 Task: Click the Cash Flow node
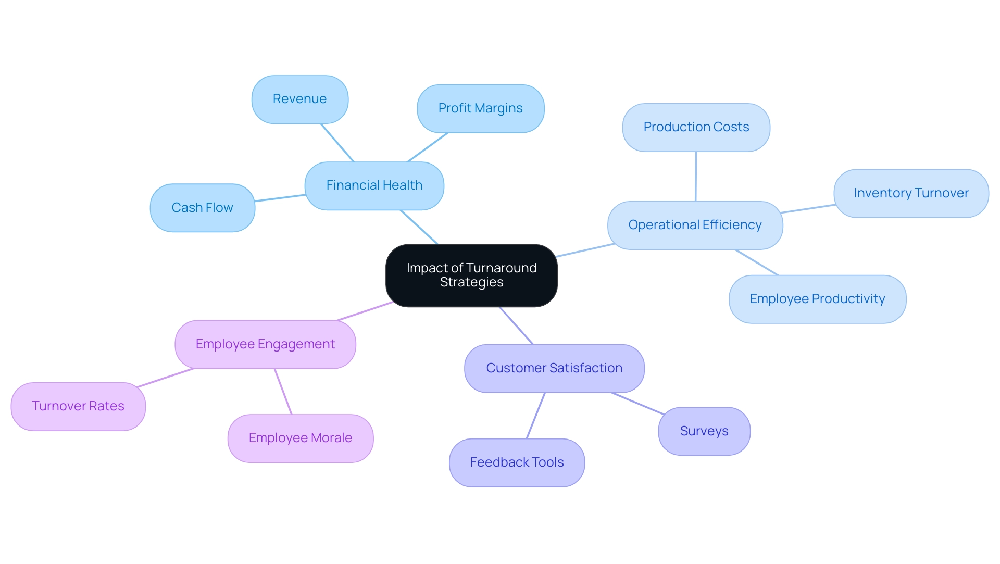(202, 208)
